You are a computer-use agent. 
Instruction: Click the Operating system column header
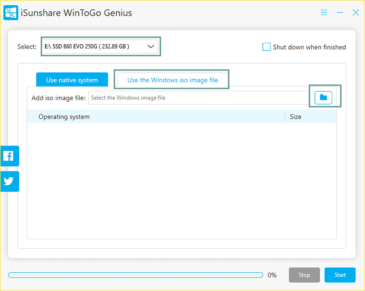[x=156, y=117]
